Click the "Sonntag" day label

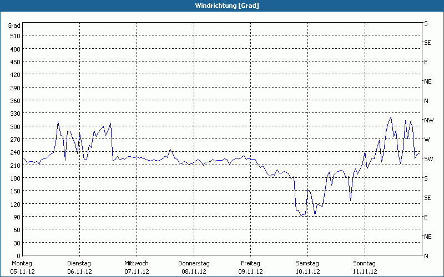(x=365, y=264)
